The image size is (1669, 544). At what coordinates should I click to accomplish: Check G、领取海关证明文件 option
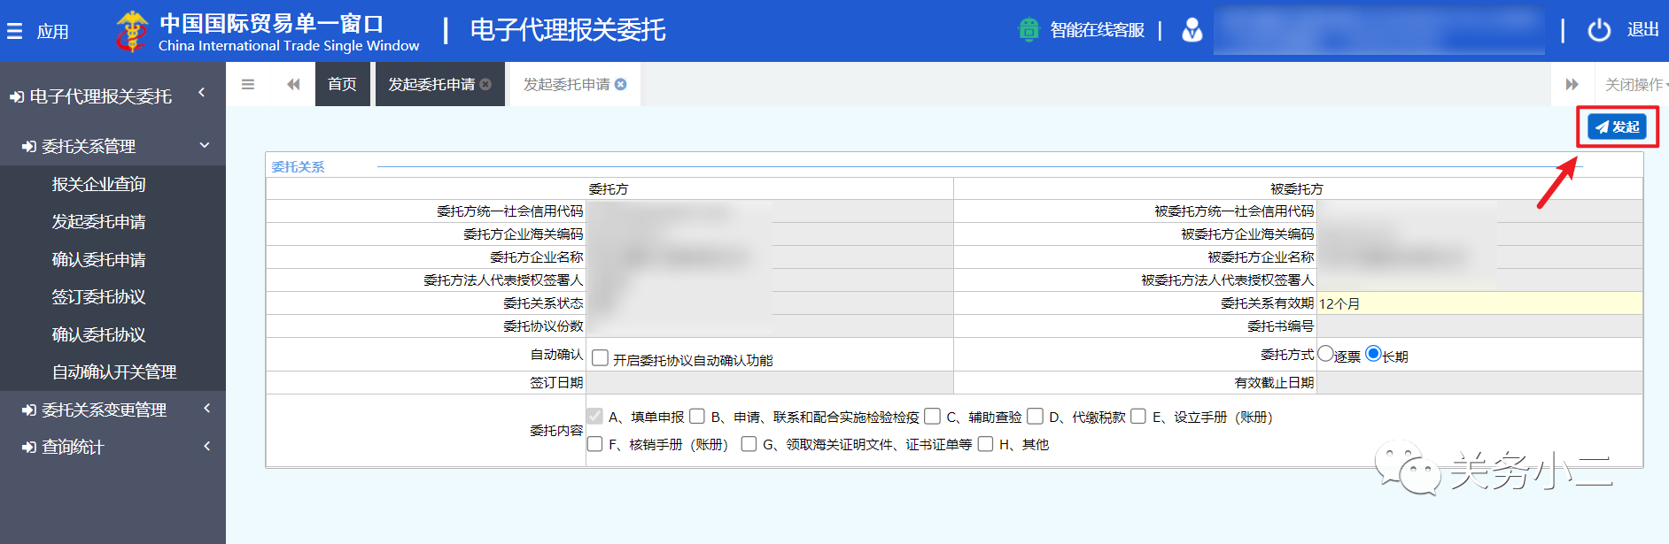point(749,443)
